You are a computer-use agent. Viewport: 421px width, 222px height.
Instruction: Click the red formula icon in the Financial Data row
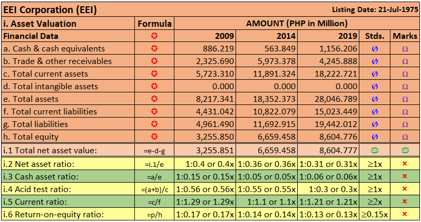(154, 36)
